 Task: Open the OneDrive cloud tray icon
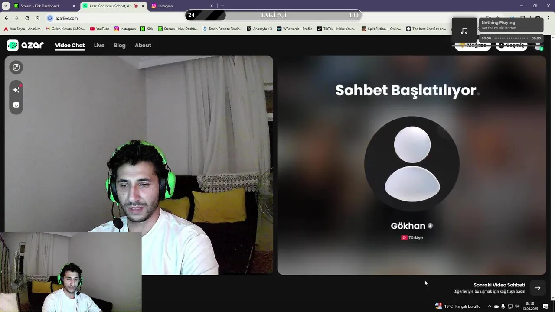point(496,306)
